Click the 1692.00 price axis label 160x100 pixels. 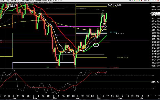pos(155,63)
